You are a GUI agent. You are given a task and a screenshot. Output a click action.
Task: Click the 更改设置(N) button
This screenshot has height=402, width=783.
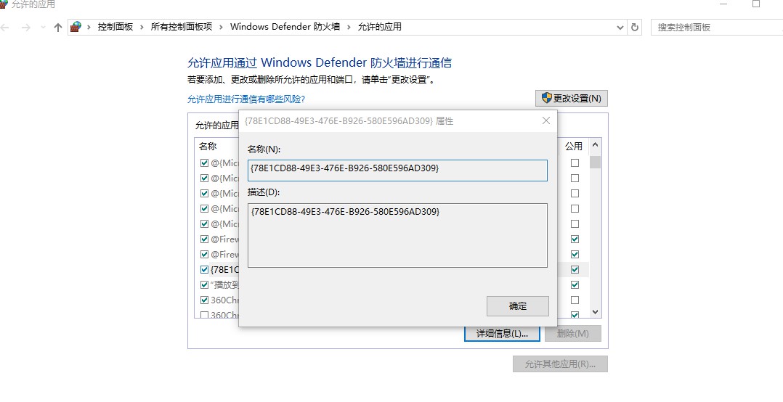click(571, 98)
